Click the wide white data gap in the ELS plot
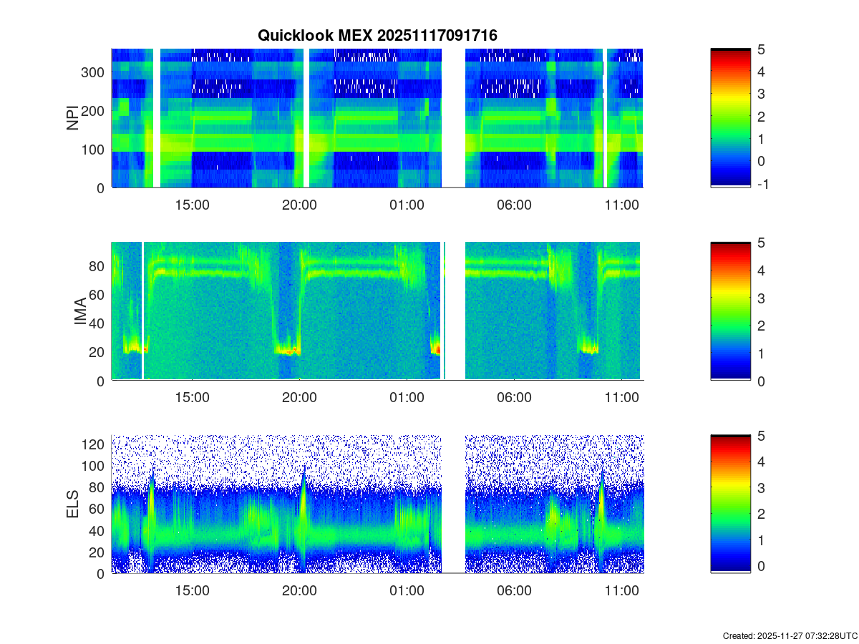This screenshot has width=859, height=644. pyautogui.click(x=453, y=504)
